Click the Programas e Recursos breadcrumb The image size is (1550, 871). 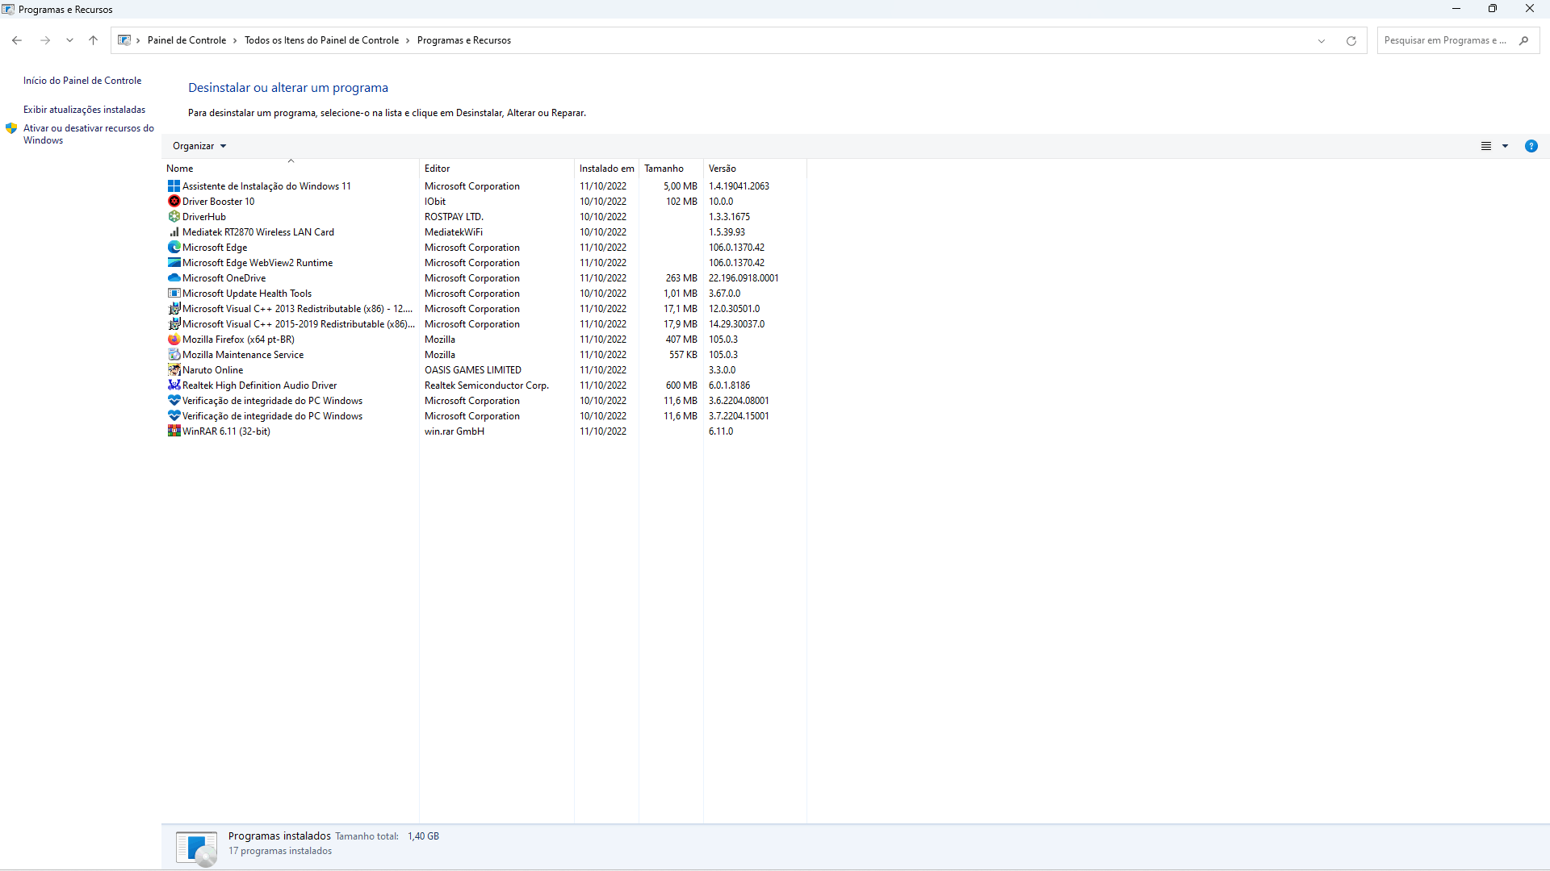(464, 40)
